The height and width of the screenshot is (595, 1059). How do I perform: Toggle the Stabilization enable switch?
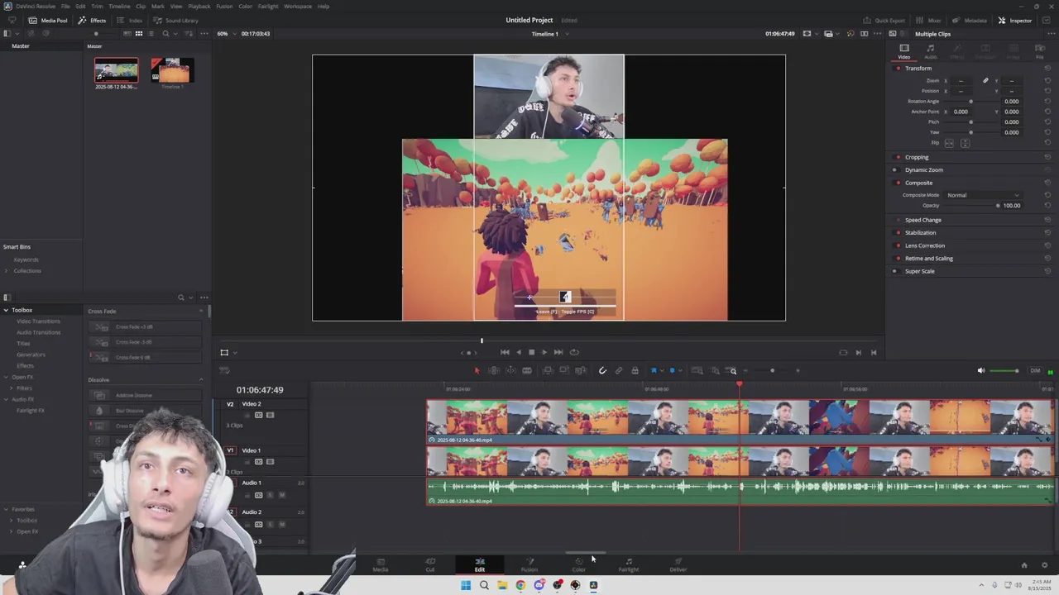(898, 233)
